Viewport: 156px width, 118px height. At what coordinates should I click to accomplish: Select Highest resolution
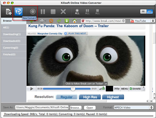pyautogui.click(x=113, y=97)
